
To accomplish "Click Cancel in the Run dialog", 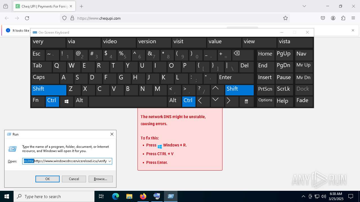I will click(x=74, y=179).
